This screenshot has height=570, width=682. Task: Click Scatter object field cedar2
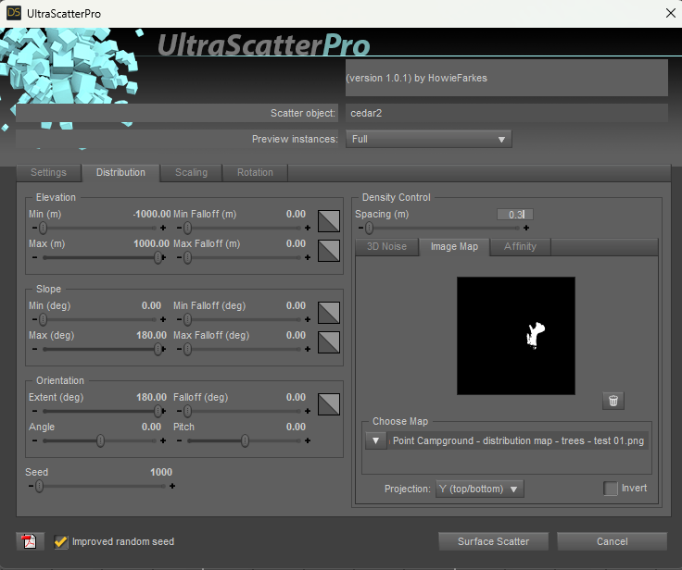(x=507, y=113)
